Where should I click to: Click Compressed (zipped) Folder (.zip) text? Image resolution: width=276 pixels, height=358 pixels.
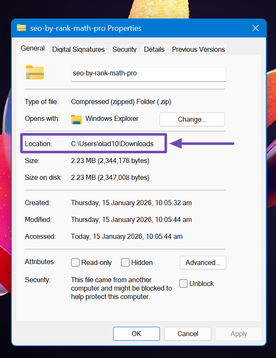[121, 102]
